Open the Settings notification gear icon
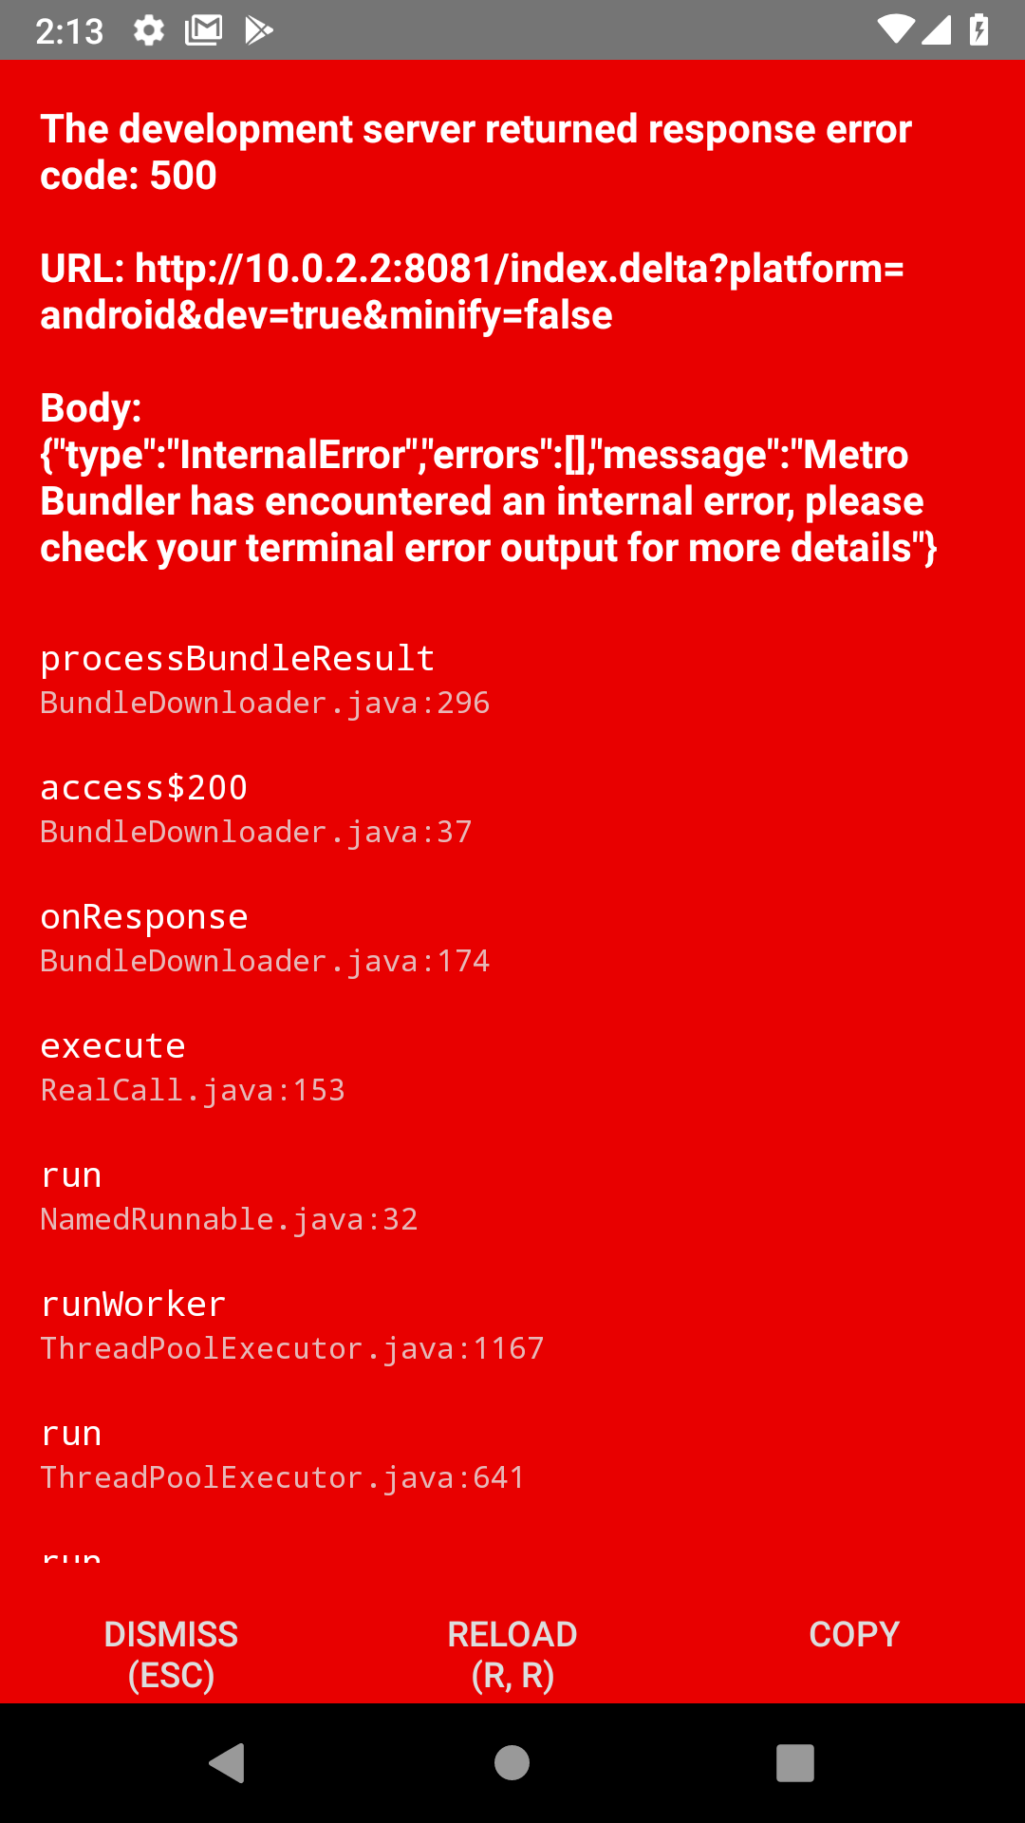 pos(149,28)
